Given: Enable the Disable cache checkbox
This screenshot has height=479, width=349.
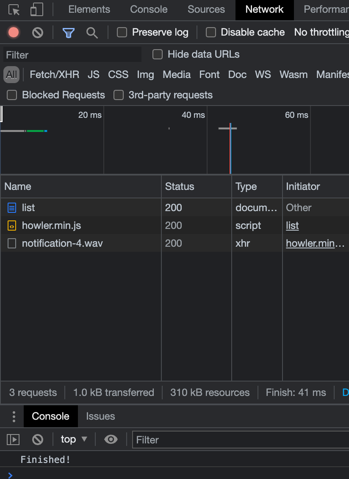Looking at the screenshot, I should tap(211, 32).
